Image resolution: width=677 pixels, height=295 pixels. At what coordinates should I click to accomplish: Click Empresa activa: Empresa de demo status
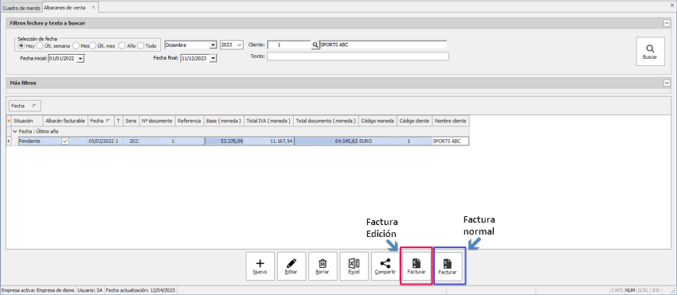coord(38,290)
